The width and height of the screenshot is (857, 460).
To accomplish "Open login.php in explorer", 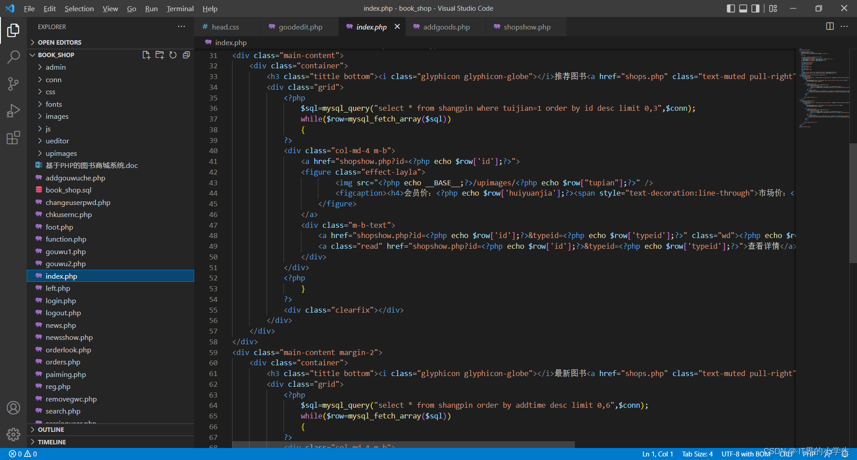I will tap(61, 301).
